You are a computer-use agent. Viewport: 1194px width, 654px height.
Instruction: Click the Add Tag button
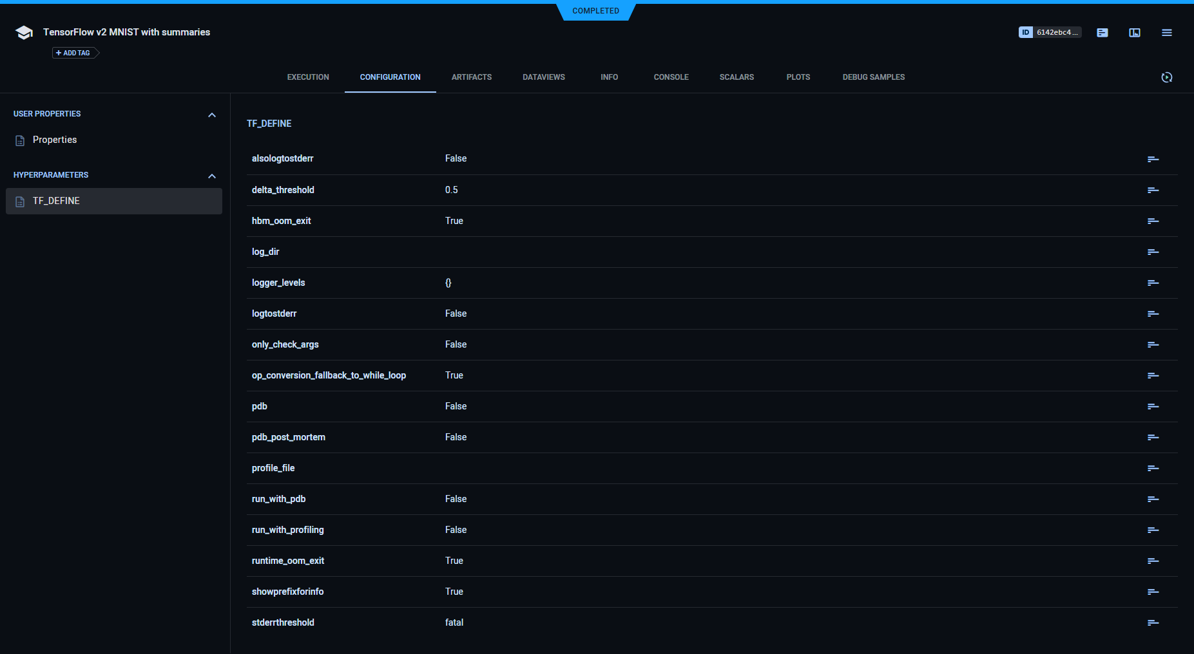click(x=74, y=53)
